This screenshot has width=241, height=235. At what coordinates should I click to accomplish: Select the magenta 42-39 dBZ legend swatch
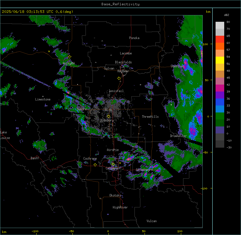pos(220,88)
